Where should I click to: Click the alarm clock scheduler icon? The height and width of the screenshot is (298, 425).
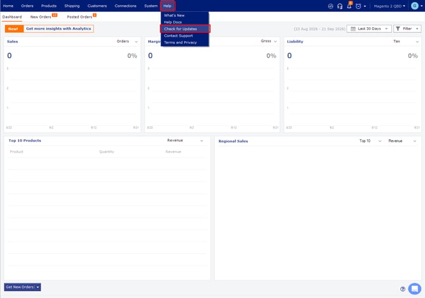tap(358, 6)
